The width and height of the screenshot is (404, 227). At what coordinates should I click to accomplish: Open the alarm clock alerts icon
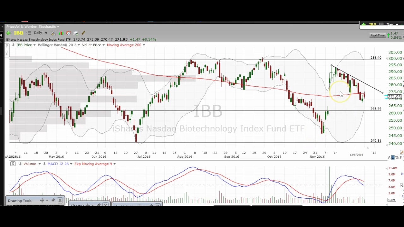pyautogui.click(x=68, y=33)
